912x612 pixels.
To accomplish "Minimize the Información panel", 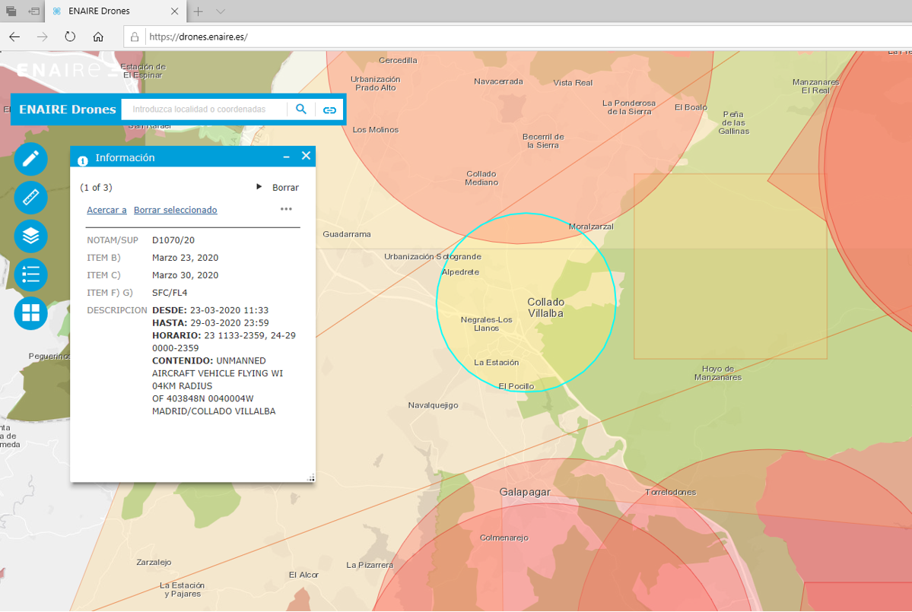I will [x=286, y=157].
